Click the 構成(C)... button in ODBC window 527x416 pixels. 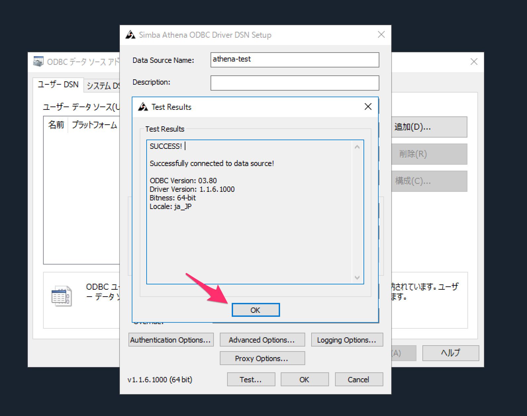click(429, 181)
